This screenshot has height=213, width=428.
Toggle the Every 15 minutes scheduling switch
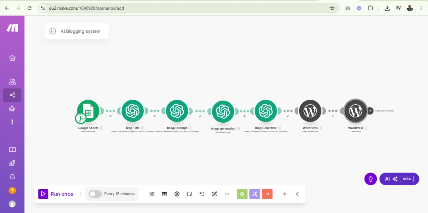pos(95,194)
